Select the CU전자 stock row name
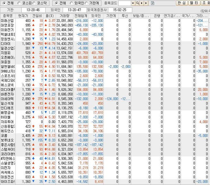This screenshot has height=185, width=210. coord(6,168)
